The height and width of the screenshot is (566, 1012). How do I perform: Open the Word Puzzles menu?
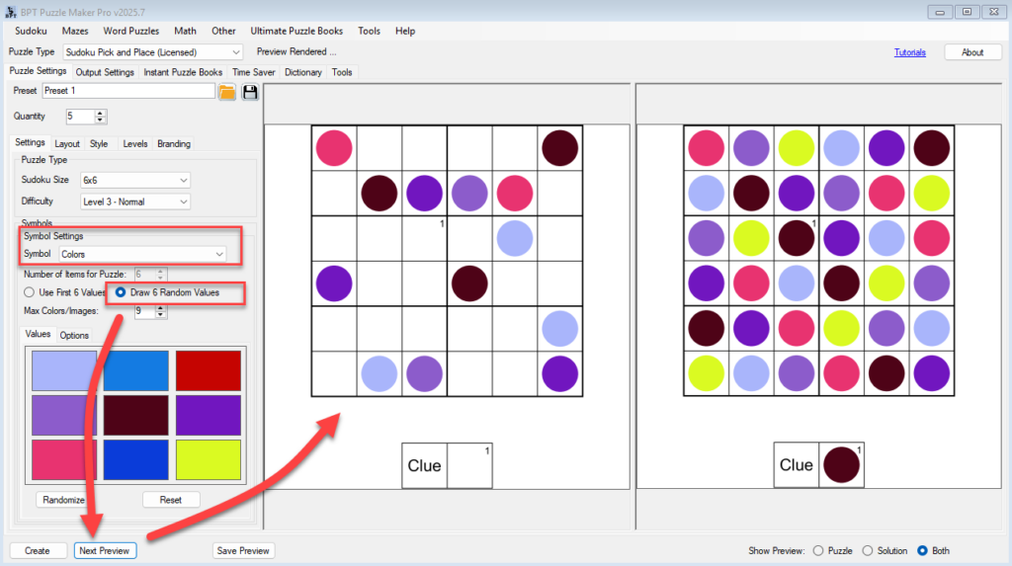[130, 31]
